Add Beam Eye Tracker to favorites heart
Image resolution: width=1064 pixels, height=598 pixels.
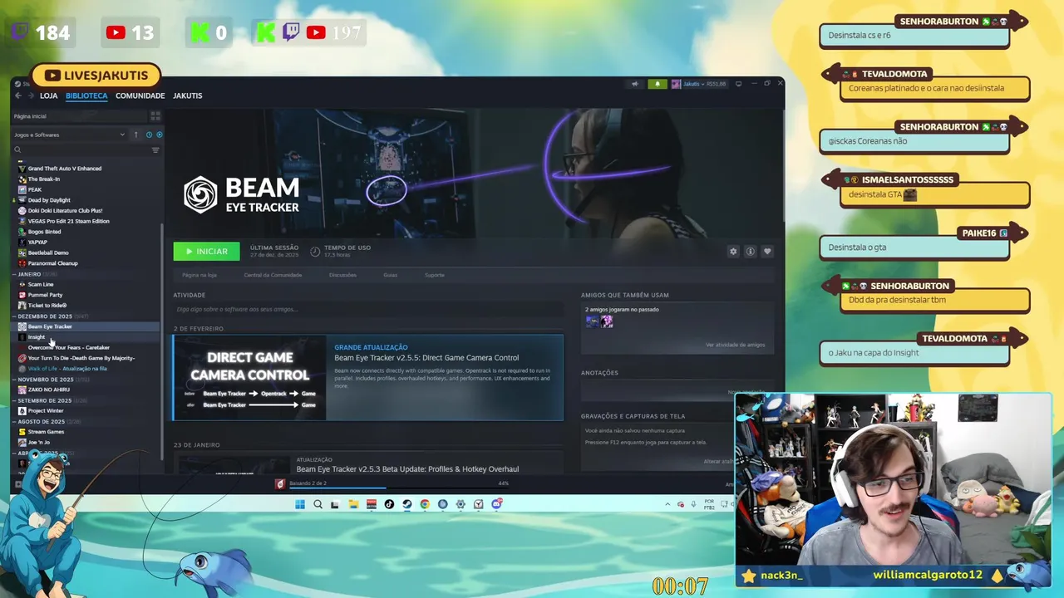pyautogui.click(x=767, y=252)
